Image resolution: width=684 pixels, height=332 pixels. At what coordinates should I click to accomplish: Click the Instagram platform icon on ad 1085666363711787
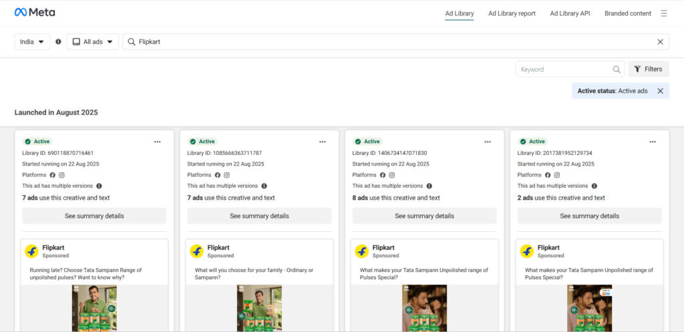point(227,175)
